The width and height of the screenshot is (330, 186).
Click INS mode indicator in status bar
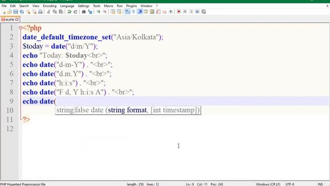point(320,184)
